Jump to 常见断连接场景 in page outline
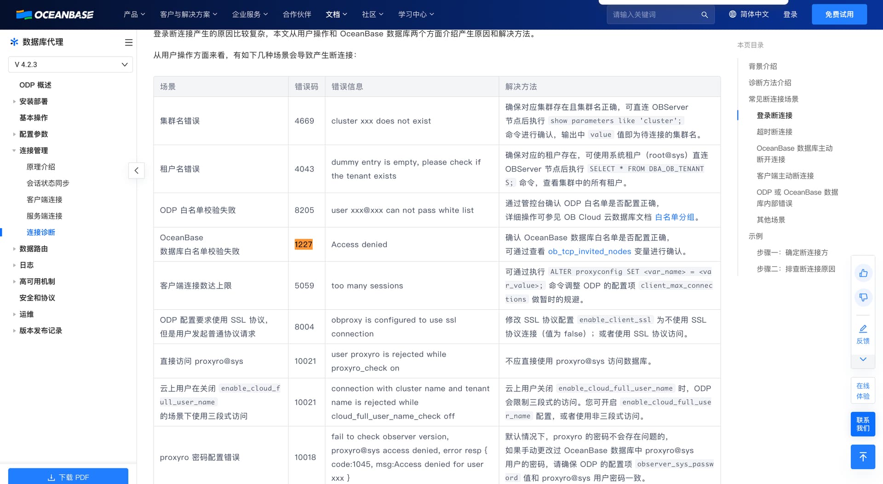 [774, 99]
